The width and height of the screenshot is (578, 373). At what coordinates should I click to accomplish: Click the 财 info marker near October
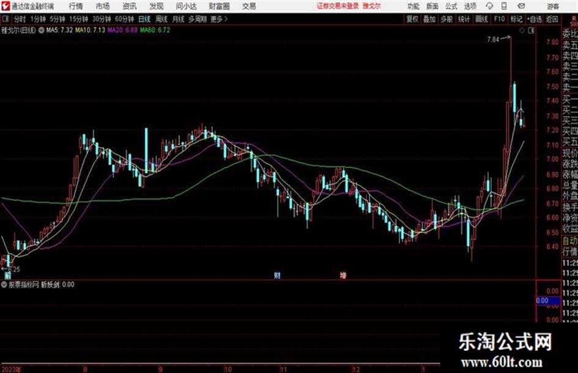(x=277, y=275)
